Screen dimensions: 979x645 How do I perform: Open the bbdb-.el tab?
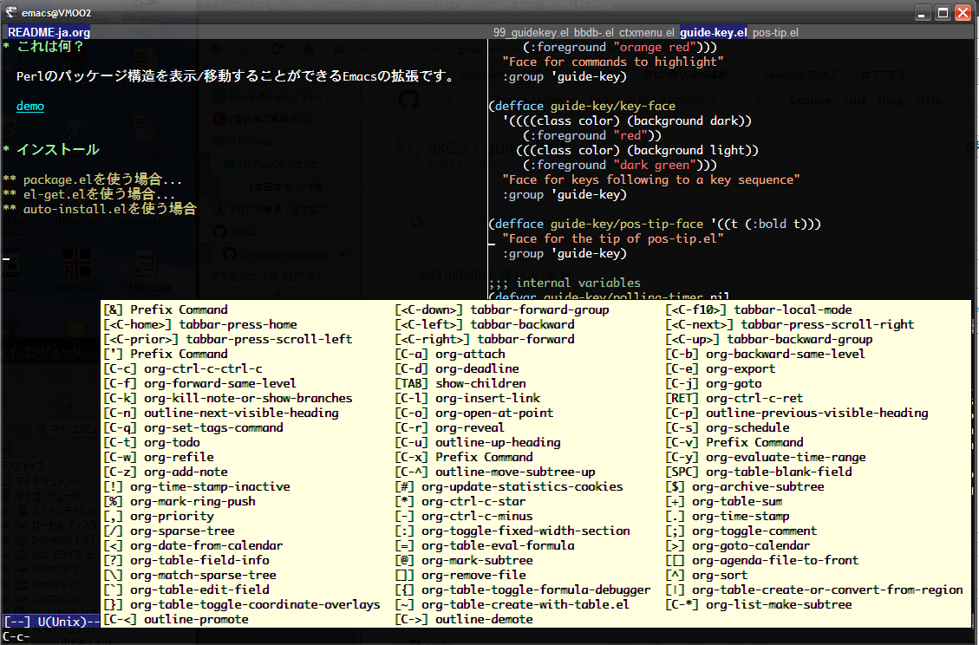pyautogui.click(x=594, y=32)
